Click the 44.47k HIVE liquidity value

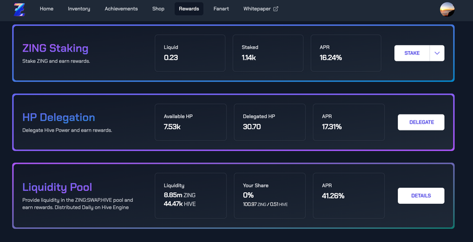(x=180, y=204)
